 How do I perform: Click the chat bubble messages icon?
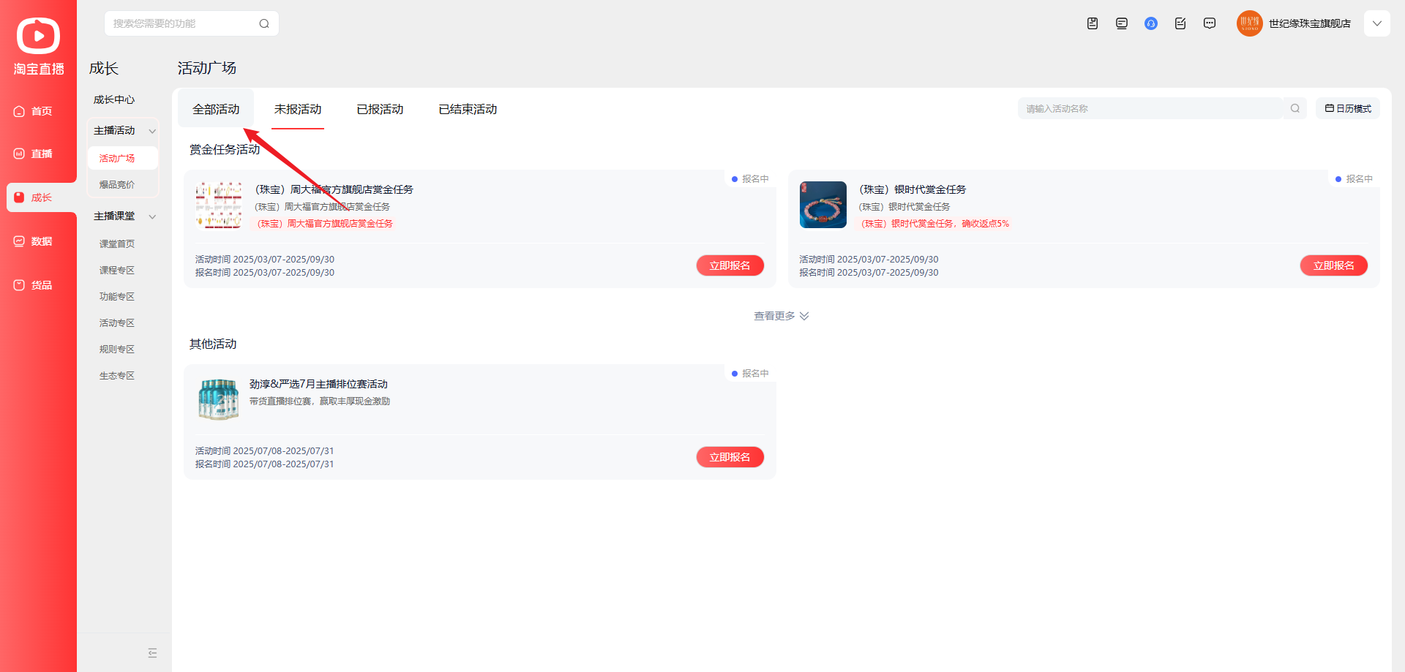pyautogui.click(x=1209, y=23)
